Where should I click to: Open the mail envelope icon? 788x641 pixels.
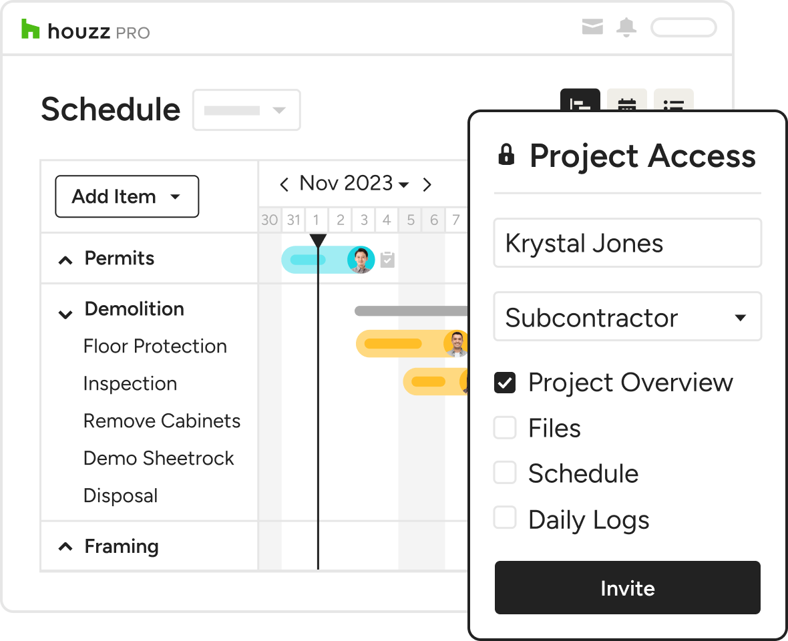click(592, 27)
